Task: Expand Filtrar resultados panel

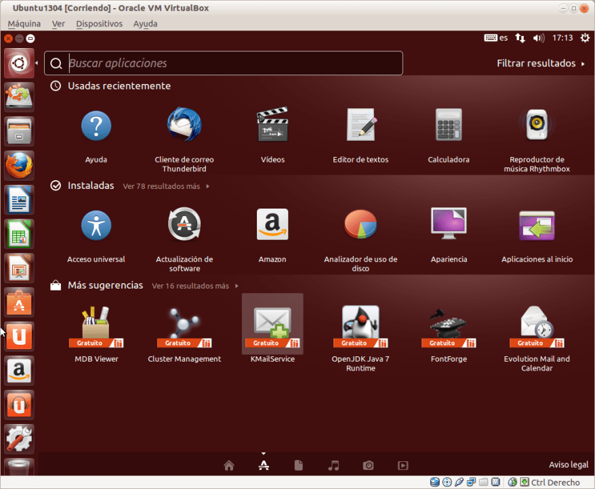Action: (x=540, y=64)
